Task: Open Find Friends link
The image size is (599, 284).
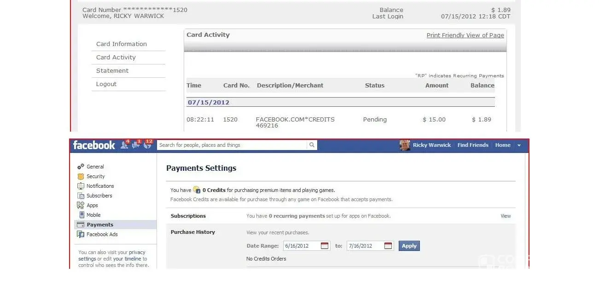Action: click(473, 145)
